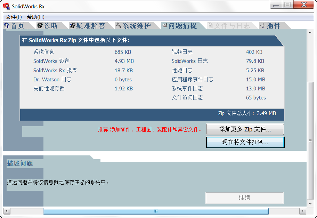Click the icon beside 疑难解答 tab
Image resolution: width=317 pixels, height=218 pixels.
pyautogui.click(x=72, y=25)
